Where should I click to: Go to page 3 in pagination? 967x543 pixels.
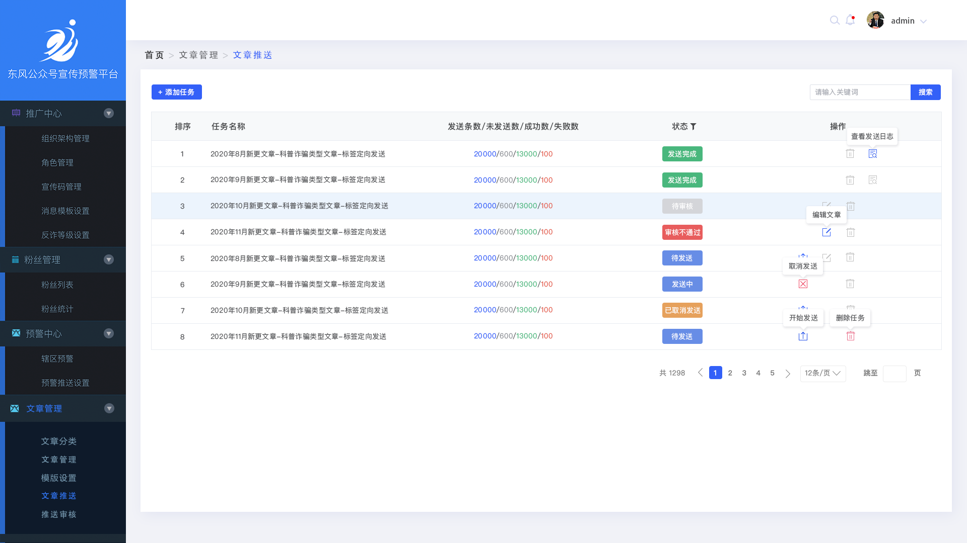point(744,373)
